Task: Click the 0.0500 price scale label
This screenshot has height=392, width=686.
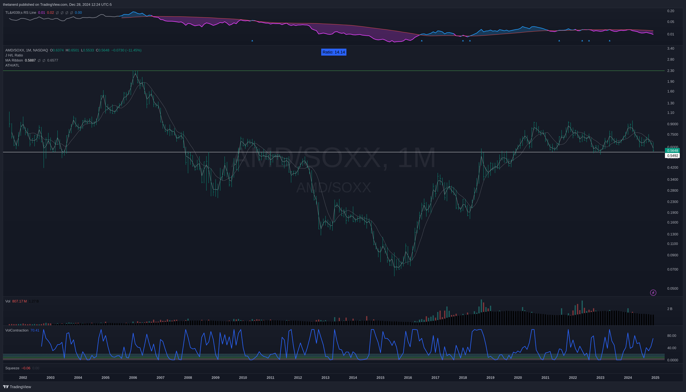Action: (672, 289)
